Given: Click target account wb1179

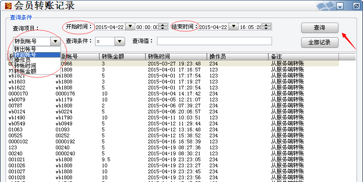Looking at the screenshot, I should 64,100.
